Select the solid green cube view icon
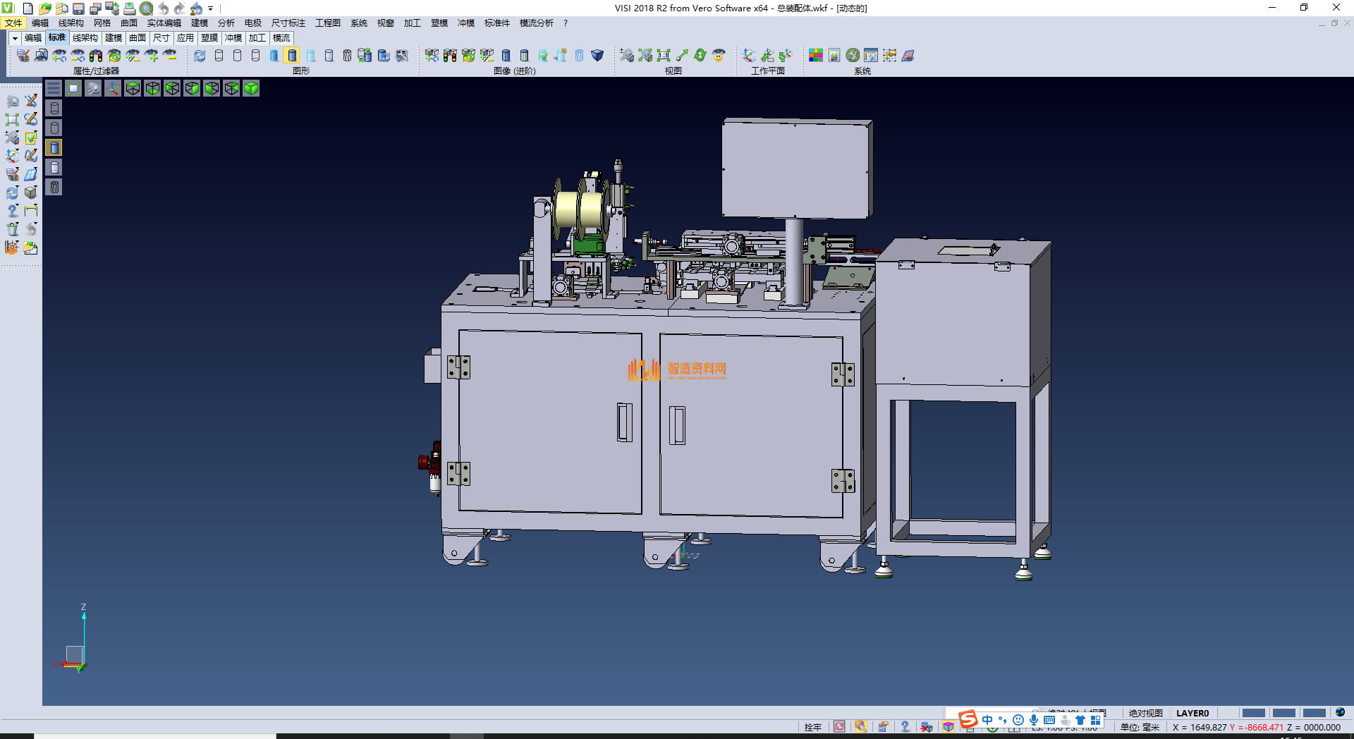This screenshot has width=1354, height=739. (x=251, y=88)
